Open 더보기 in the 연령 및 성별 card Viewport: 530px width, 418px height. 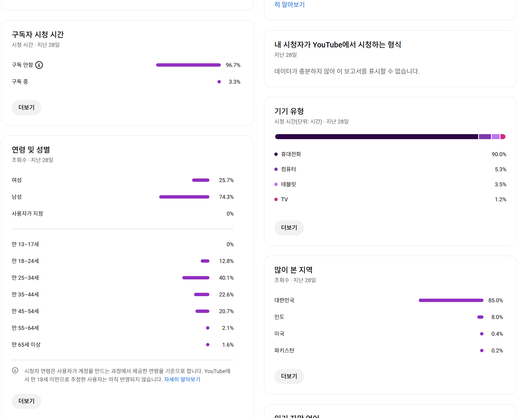pos(26,401)
